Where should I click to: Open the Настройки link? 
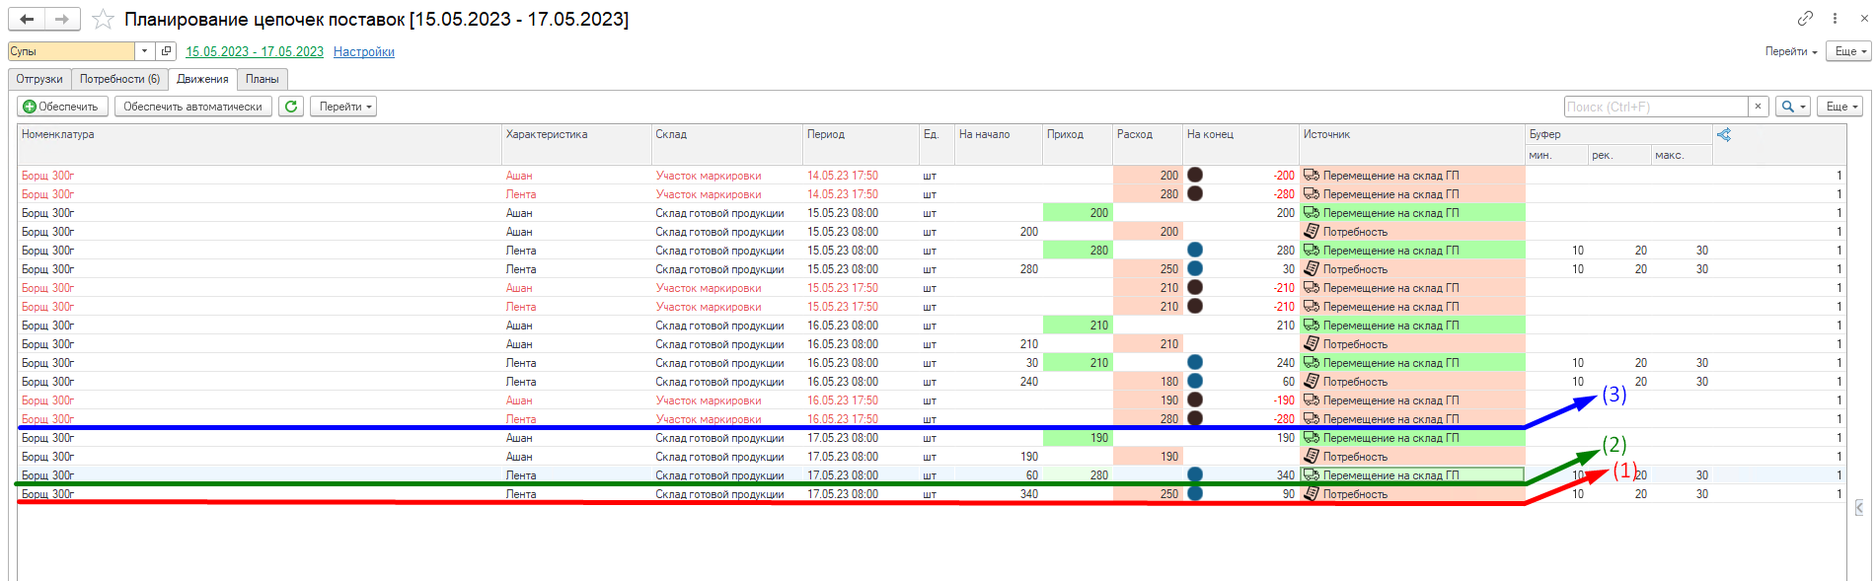click(363, 52)
